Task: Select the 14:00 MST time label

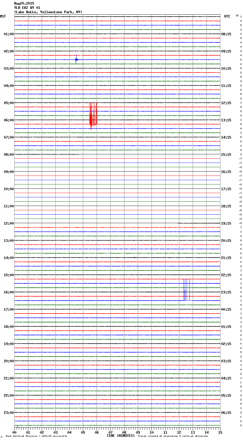Action: click(x=9, y=258)
